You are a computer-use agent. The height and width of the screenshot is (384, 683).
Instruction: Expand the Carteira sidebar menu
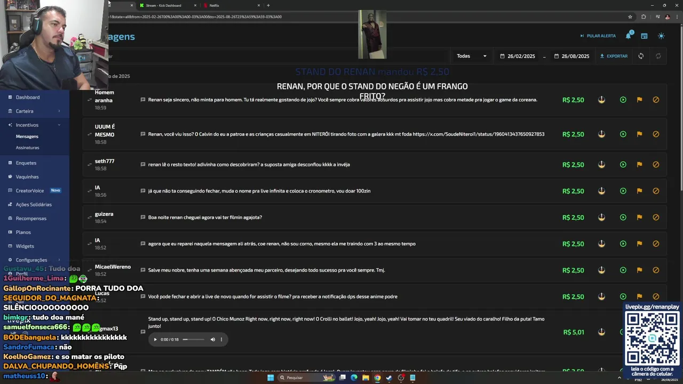pos(35,111)
